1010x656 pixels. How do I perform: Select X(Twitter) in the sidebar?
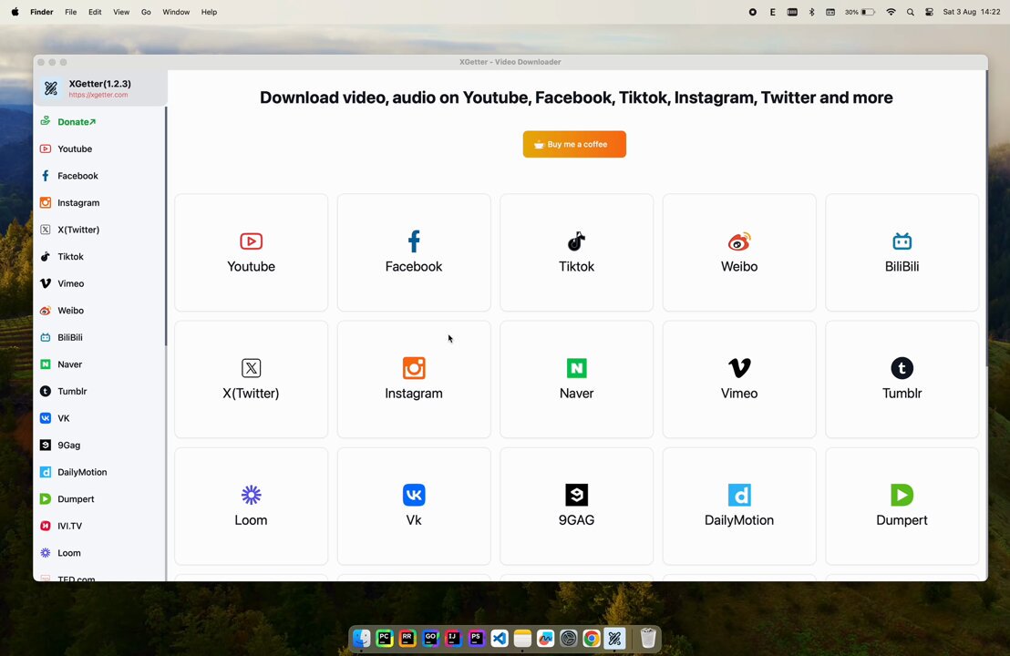(78, 230)
